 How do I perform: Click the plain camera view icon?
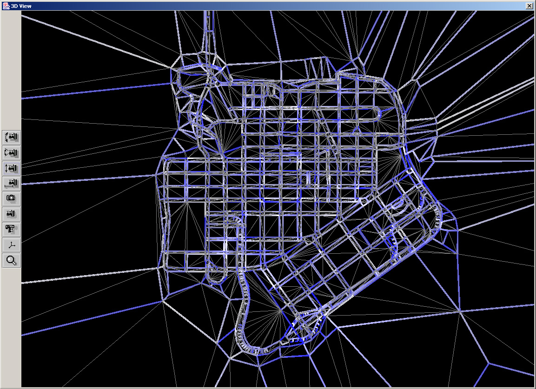coord(12,214)
